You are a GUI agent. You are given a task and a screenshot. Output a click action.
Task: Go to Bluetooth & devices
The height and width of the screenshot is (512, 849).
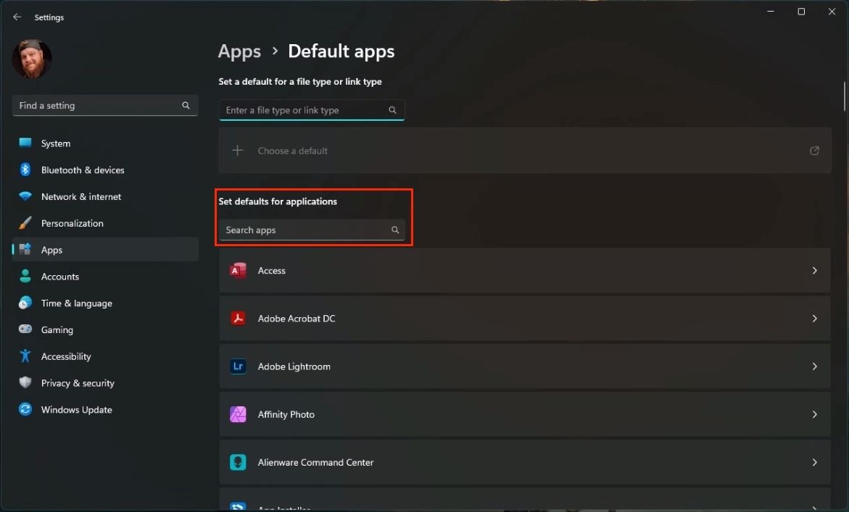[x=105, y=169]
